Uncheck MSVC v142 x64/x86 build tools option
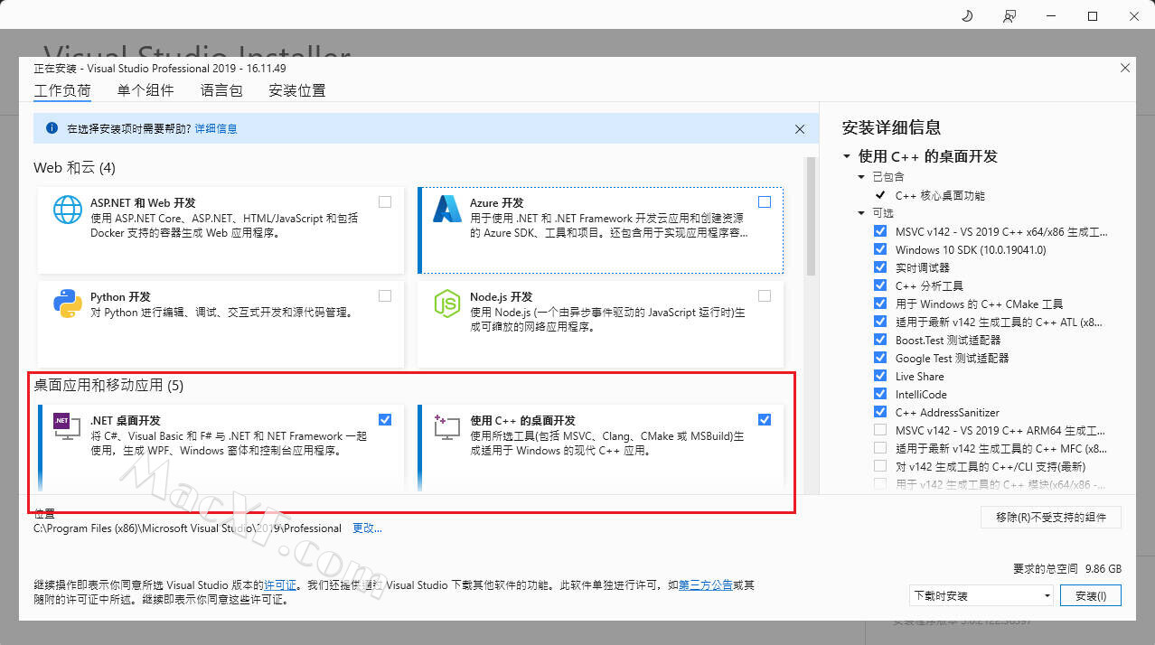 (880, 231)
